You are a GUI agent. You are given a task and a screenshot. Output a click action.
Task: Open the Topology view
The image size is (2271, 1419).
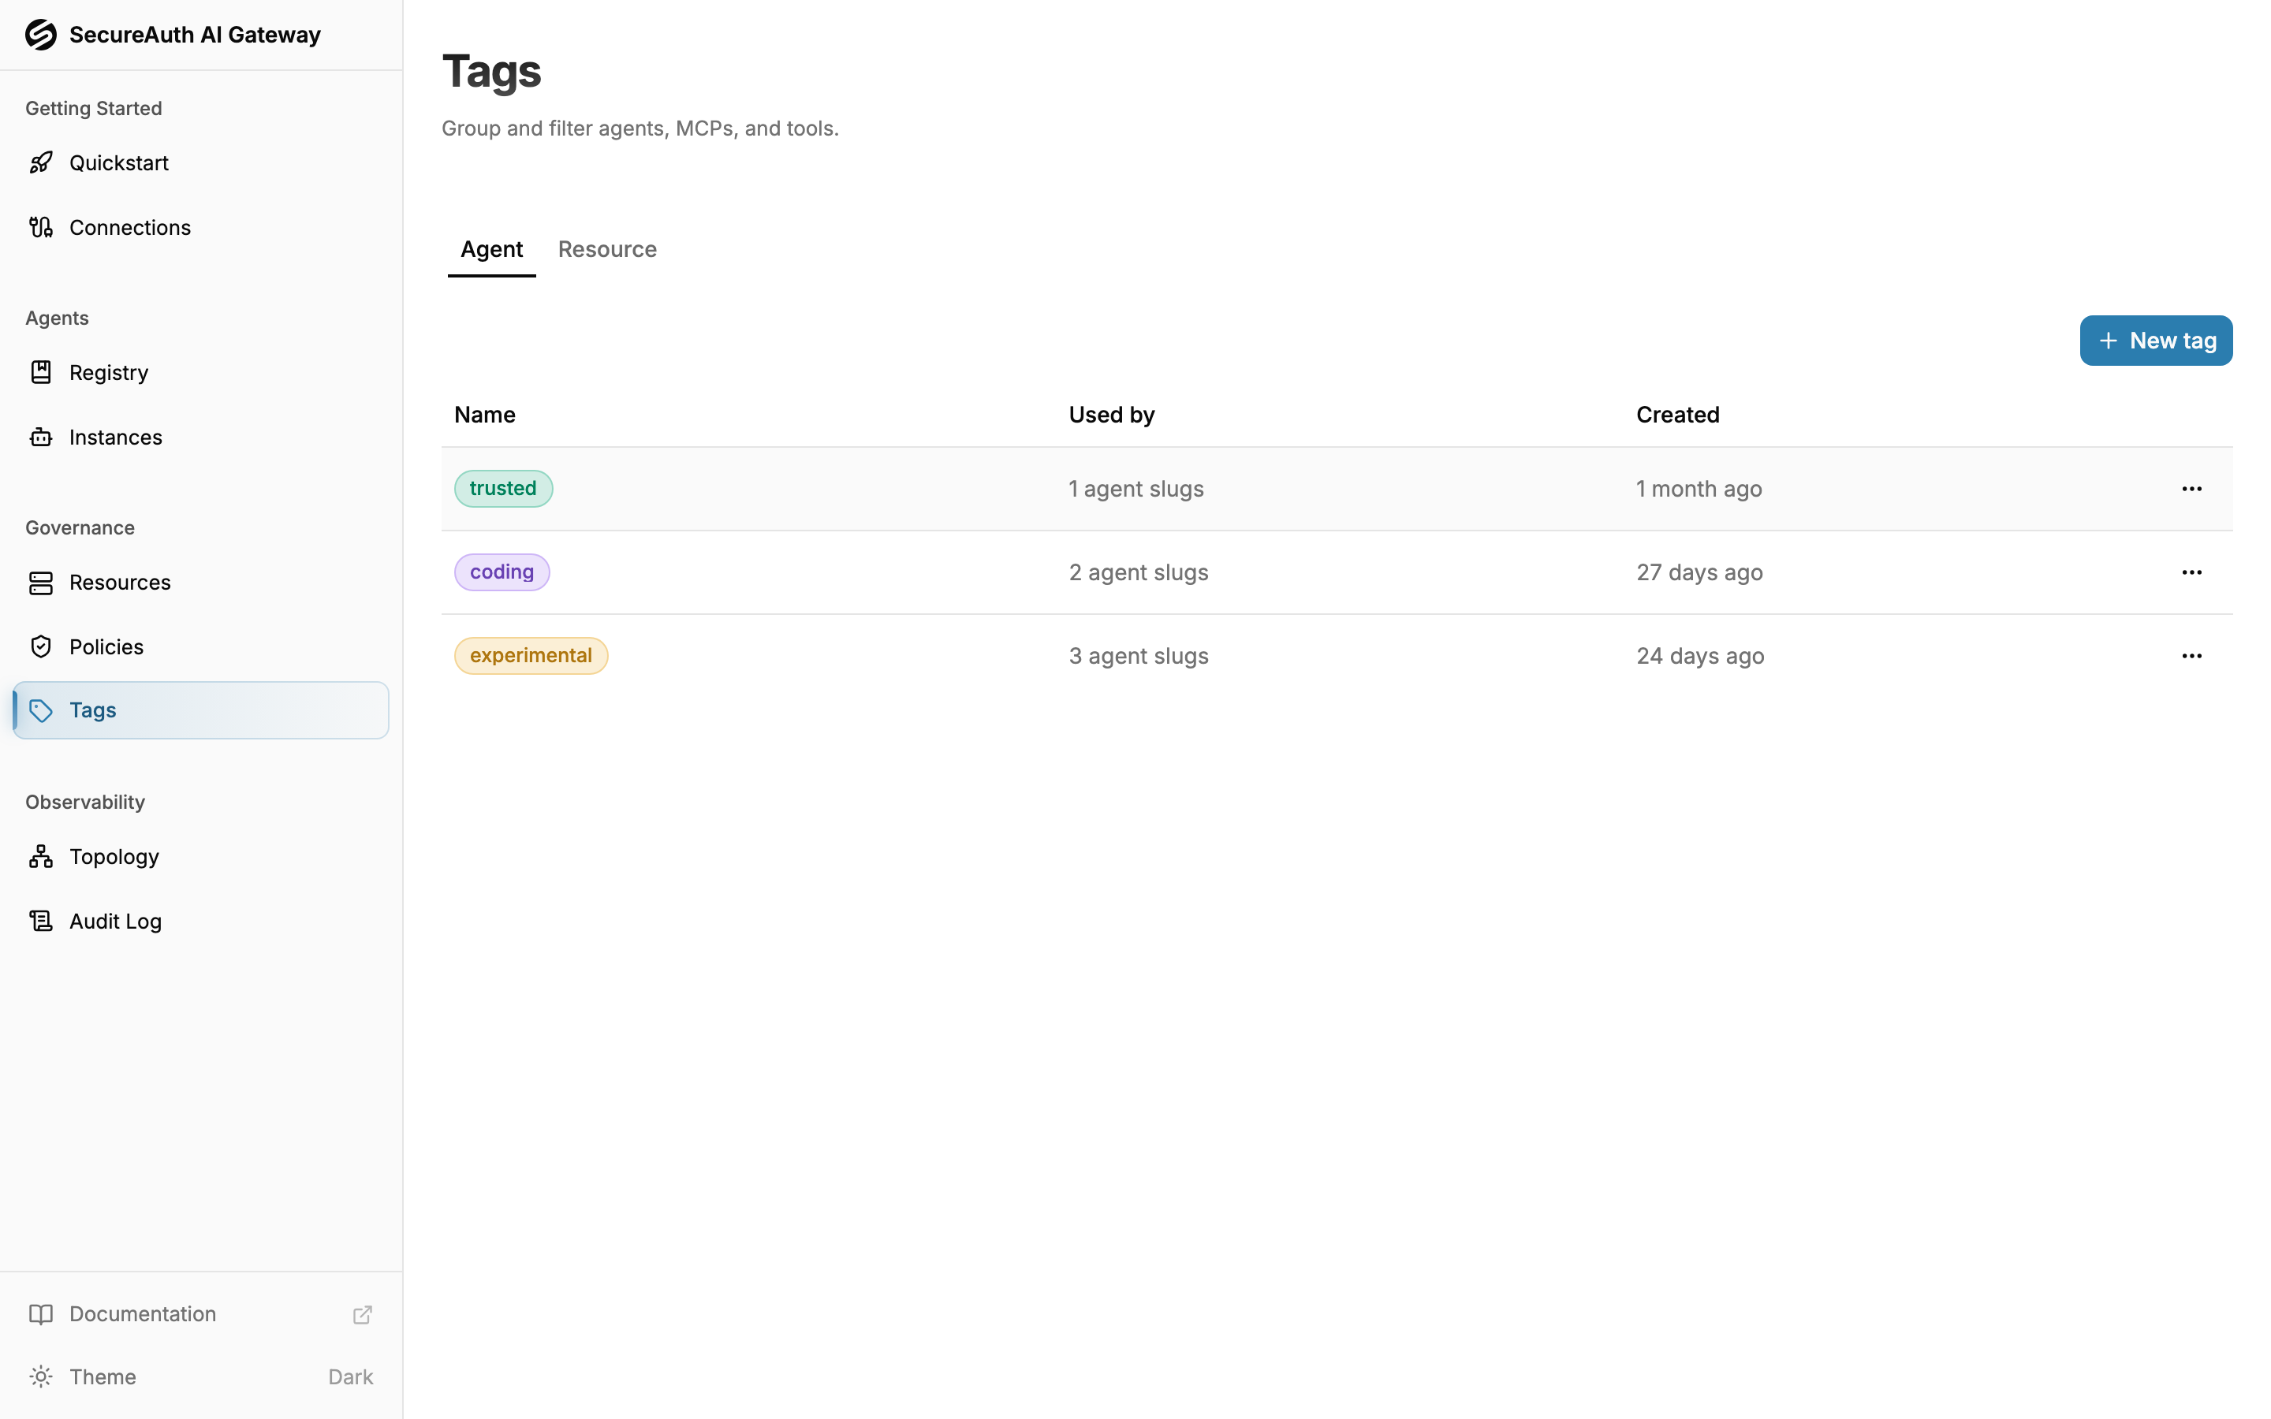point(201,857)
